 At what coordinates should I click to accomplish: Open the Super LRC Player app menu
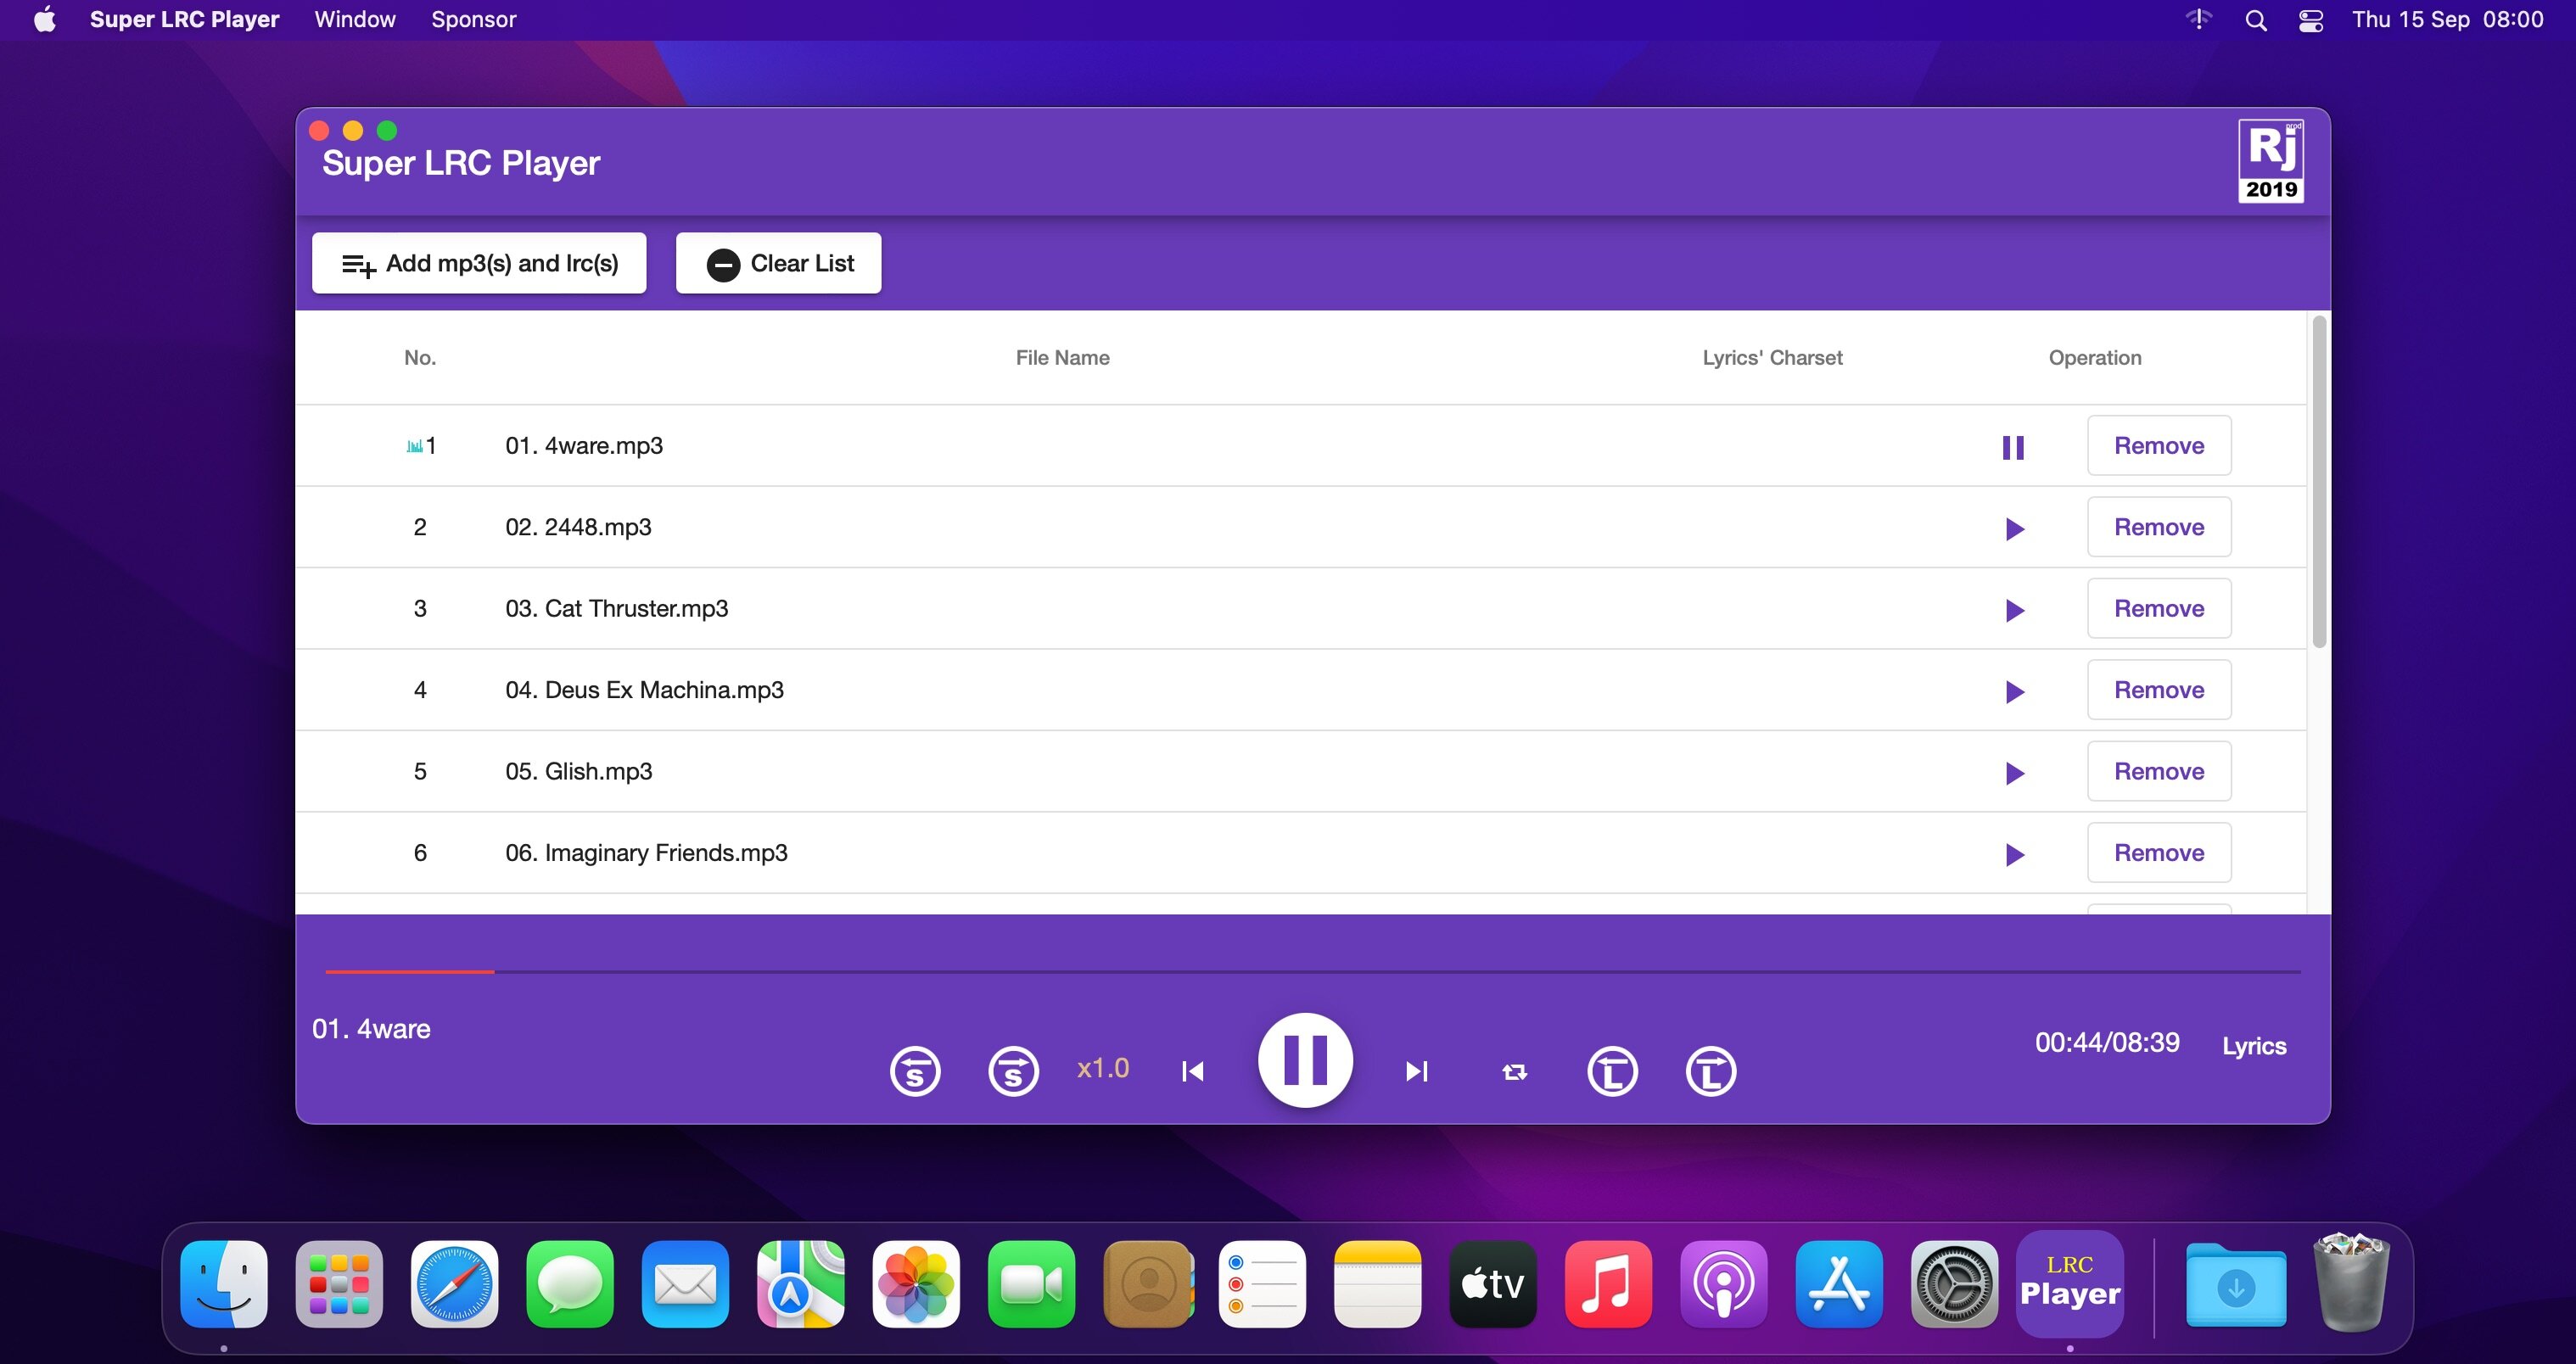point(184,19)
